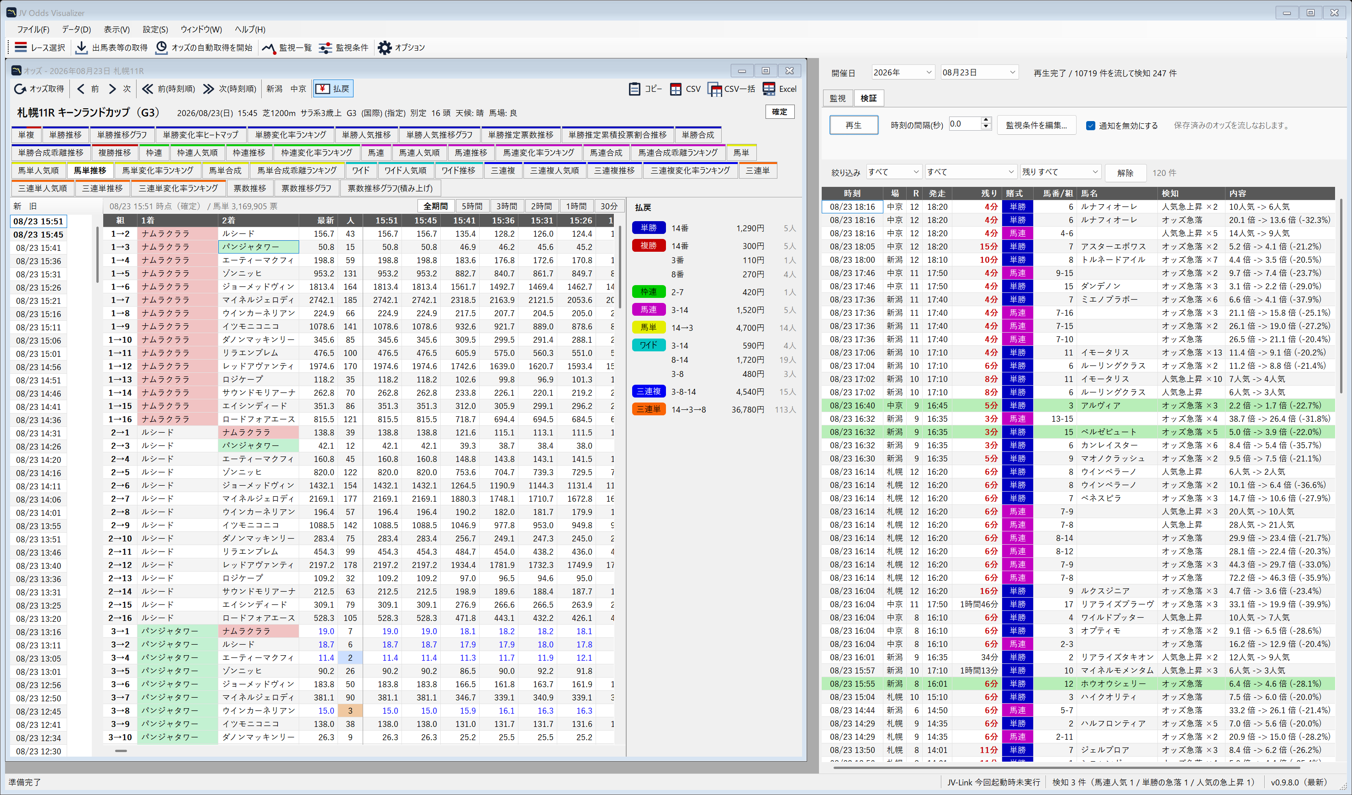Click the odds table horizontal scrollbar thumb

121,751
